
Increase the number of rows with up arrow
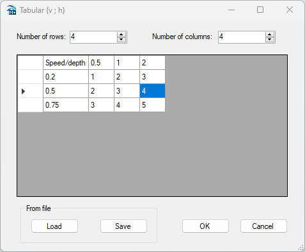point(121,35)
